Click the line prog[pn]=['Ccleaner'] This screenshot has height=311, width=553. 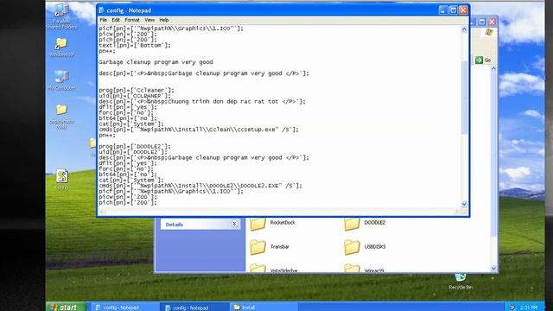[x=137, y=90]
